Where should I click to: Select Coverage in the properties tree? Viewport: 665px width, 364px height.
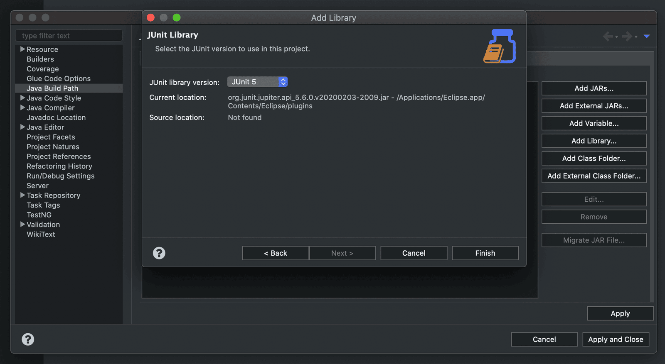point(43,69)
